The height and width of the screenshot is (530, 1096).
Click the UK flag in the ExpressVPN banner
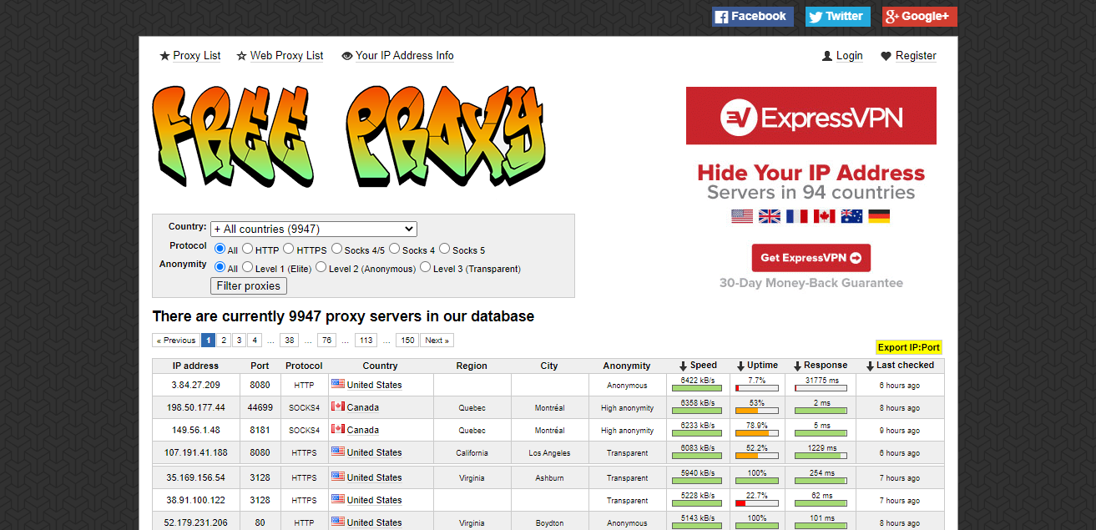(770, 215)
